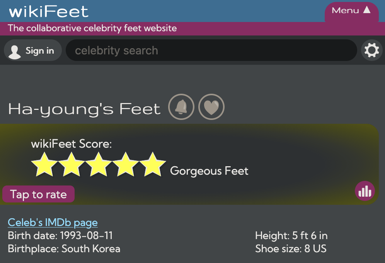The width and height of the screenshot is (385, 263).
Task: Click the wikiFeet logo
Action: point(49,11)
